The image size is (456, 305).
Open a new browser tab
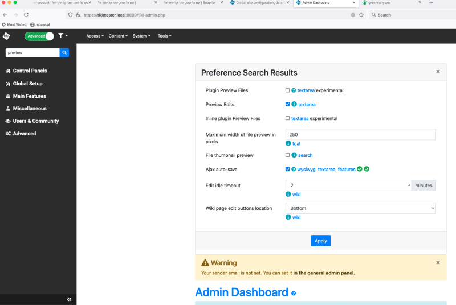point(431,3)
